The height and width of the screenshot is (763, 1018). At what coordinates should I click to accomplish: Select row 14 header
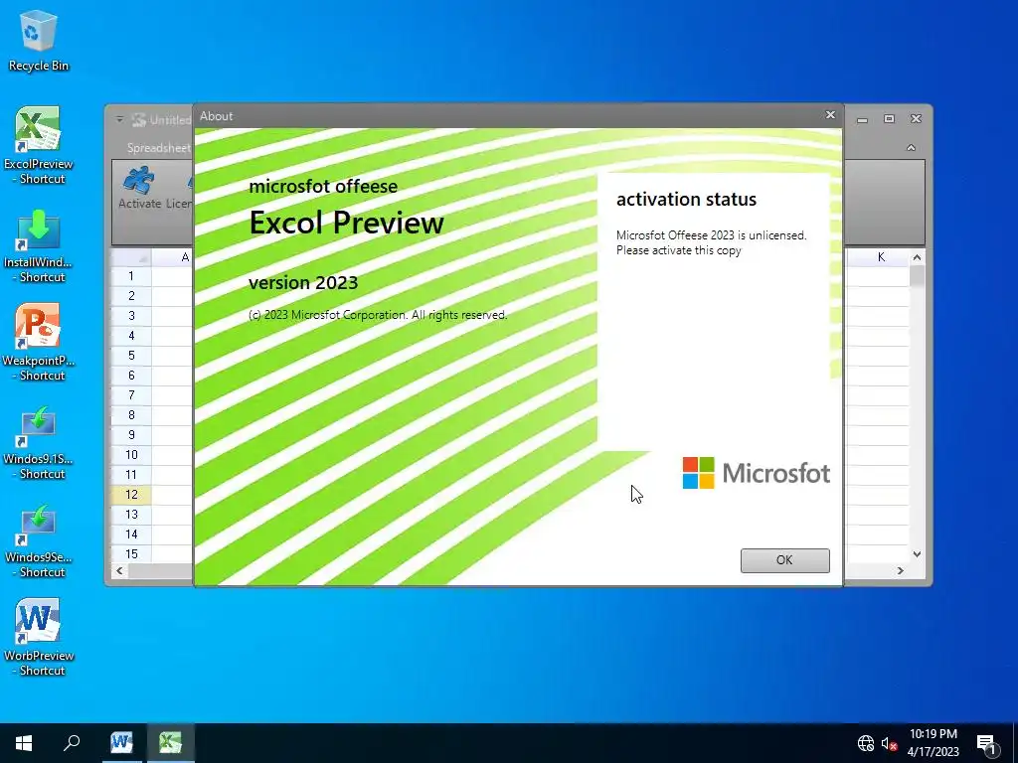[131, 534]
